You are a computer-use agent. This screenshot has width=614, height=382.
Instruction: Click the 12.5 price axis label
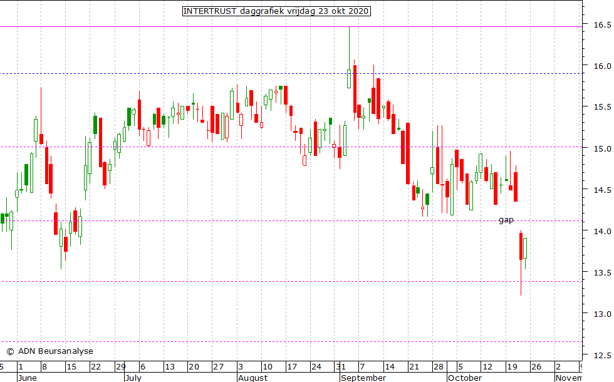pyautogui.click(x=602, y=356)
